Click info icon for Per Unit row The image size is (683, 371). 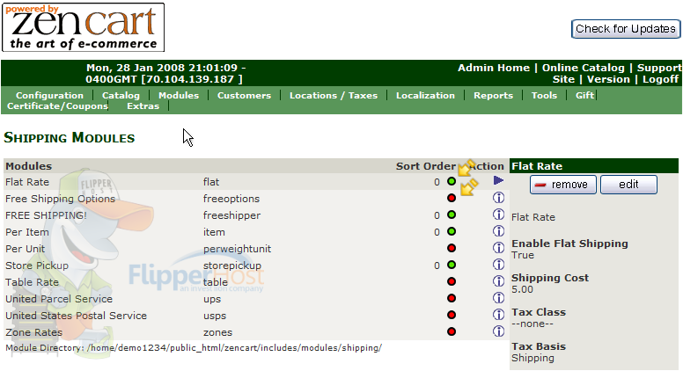(498, 248)
